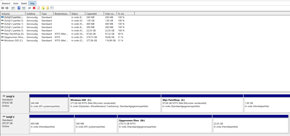This screenshot has width=290, height=136.
Task: Open the Beeld menu
Action: [24, 3]
